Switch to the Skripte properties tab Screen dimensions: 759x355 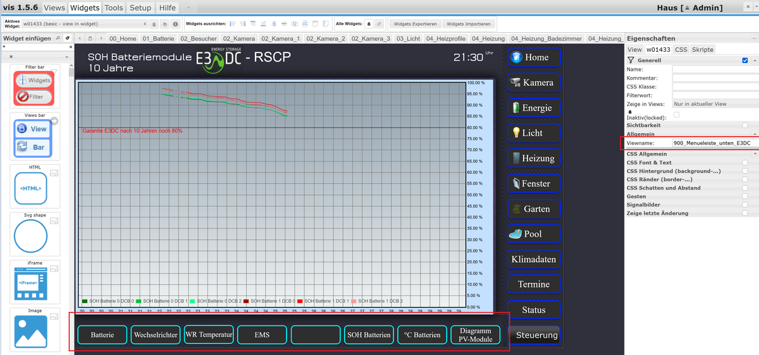pos(703,49)
